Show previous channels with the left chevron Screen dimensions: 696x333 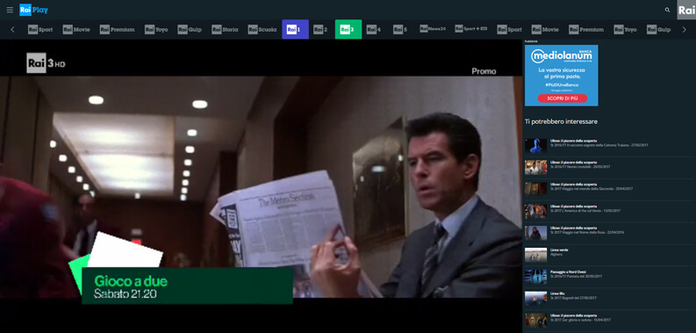tap(12, 29)
